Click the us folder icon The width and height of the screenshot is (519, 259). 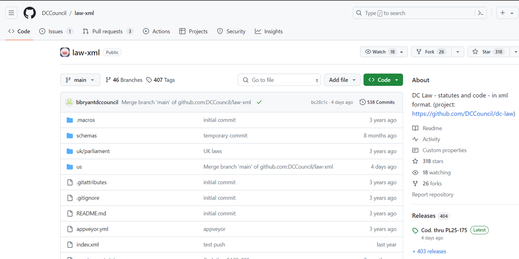click(70, 167)
